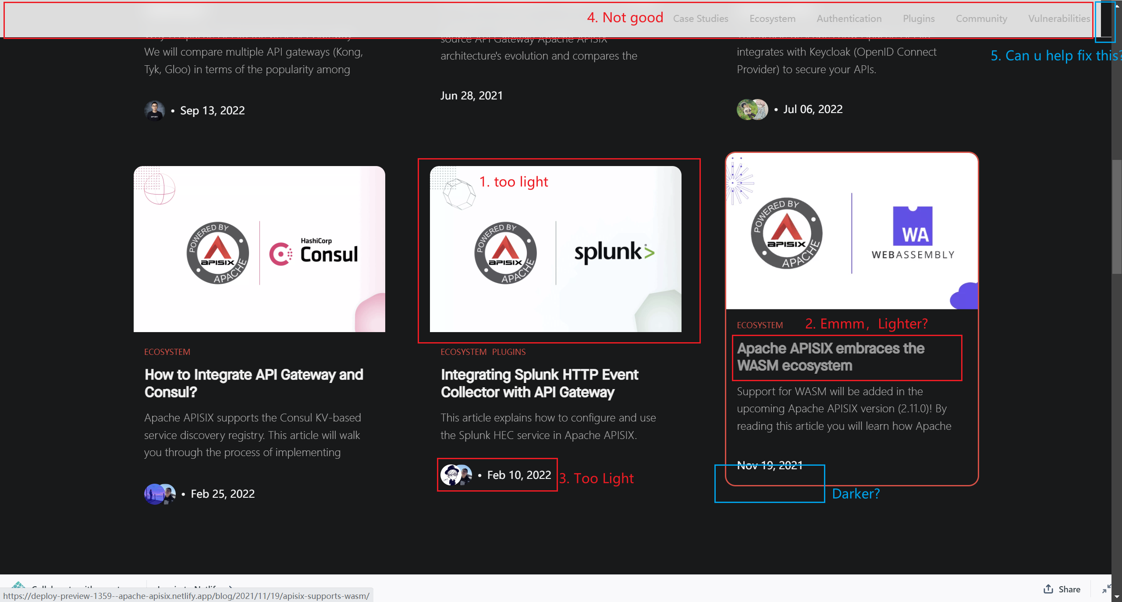This screenshot has height=602, width=1122.
Task: Open the Community nav item
Action: 981,18
